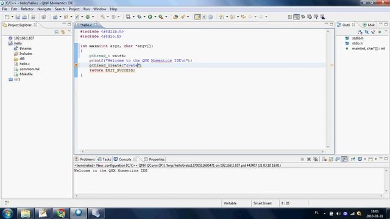This screenshot has height=219, width=390.
Task: Open dropdown arrow next to Run icon
Action: tap(155, 17)
